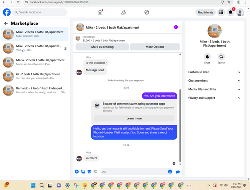Image resolution: width=250 pixels, height=190 pixels.
Task: Reload the page in the browser
Action: [x=18, y=2]
